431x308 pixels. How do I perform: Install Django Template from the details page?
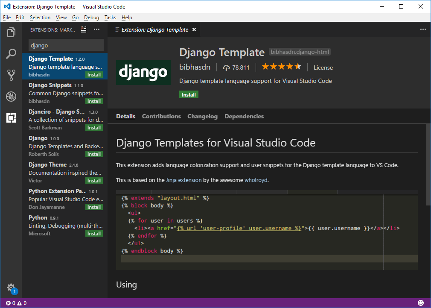click(189, 95)
